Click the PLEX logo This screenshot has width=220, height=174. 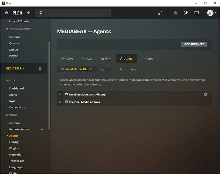[x=18, y=13]
